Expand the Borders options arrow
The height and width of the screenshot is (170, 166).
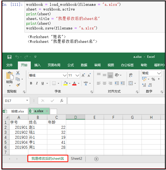pos(59,83)
